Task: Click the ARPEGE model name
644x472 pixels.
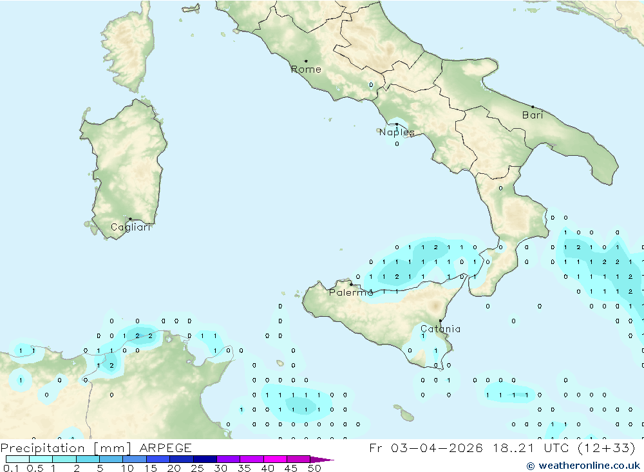Action: click(x=165, y=448)
